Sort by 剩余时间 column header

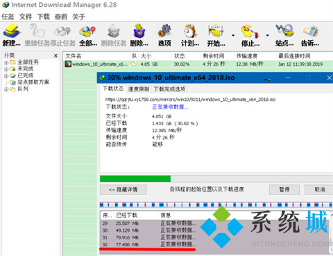tap(217, 56)
